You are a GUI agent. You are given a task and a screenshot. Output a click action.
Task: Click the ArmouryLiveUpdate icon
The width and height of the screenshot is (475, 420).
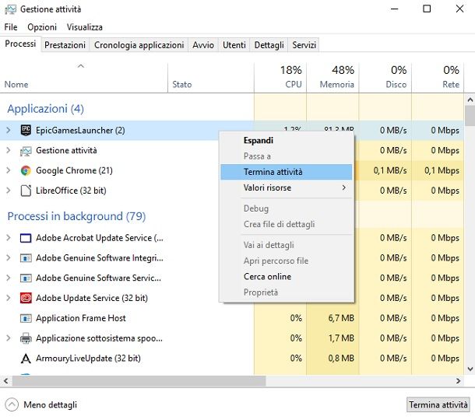tap(26, 359)
